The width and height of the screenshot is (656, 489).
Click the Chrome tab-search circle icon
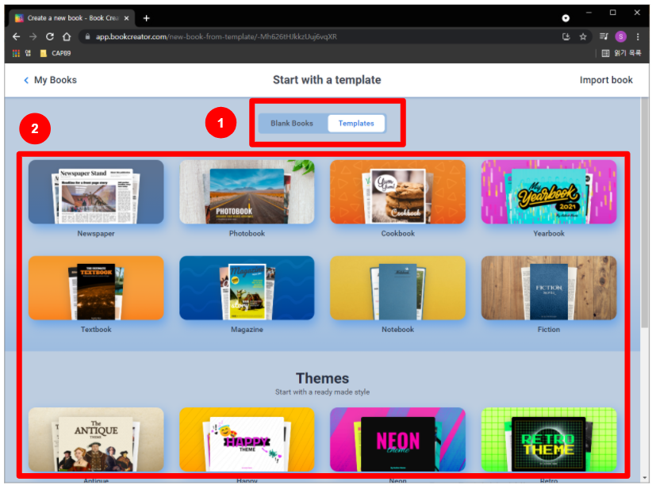tap(566, 18)
